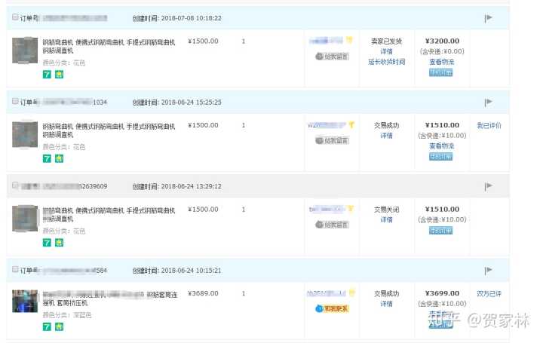Click the 我已评价 link
543x343 pixels.
pos(489,125)
